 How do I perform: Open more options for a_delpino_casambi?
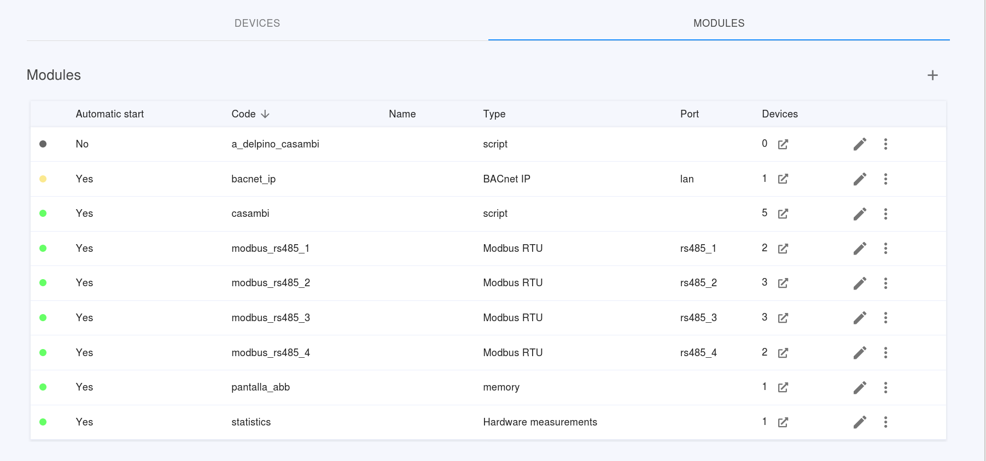[x=885, y=144]
